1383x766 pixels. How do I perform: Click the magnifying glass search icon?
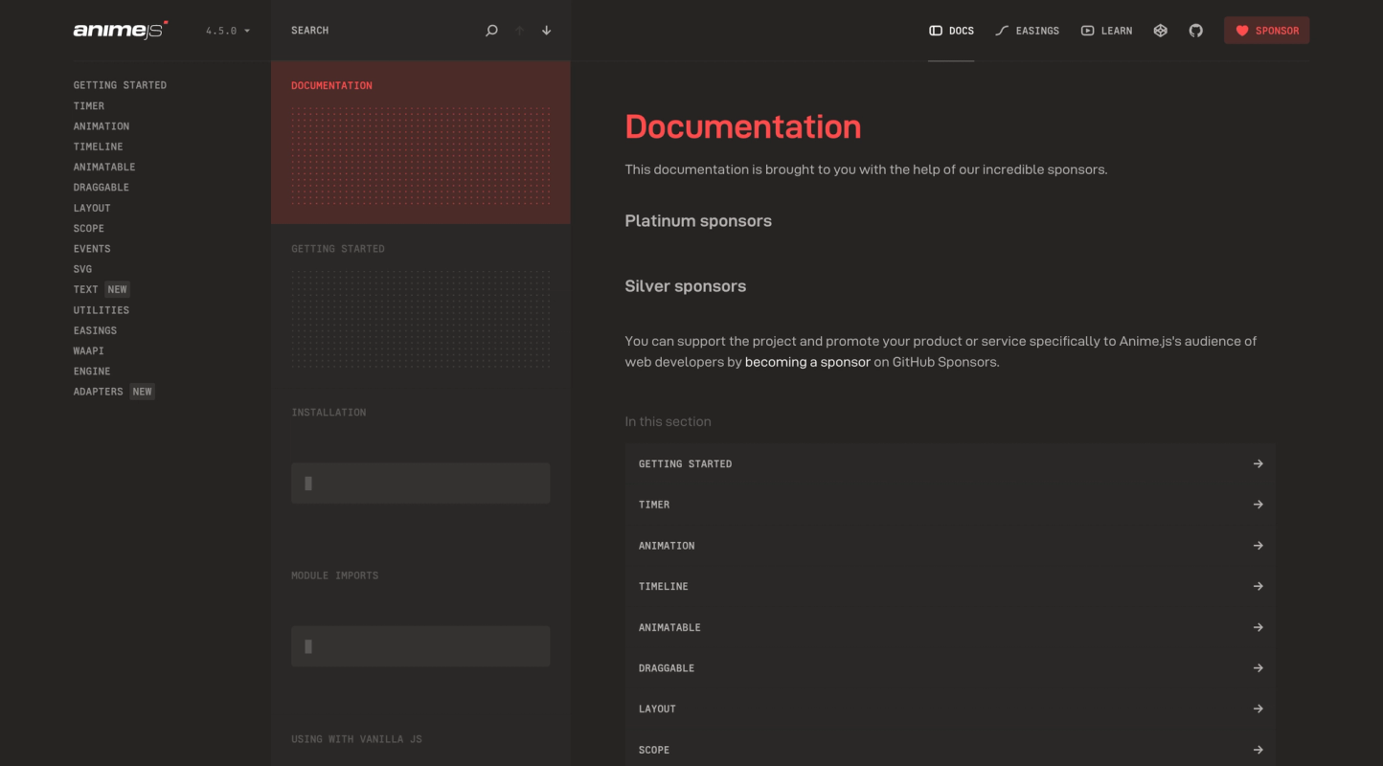[491, 31]
